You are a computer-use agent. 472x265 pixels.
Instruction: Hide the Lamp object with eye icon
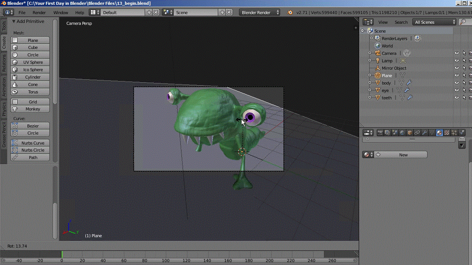[x=457, y=60]
